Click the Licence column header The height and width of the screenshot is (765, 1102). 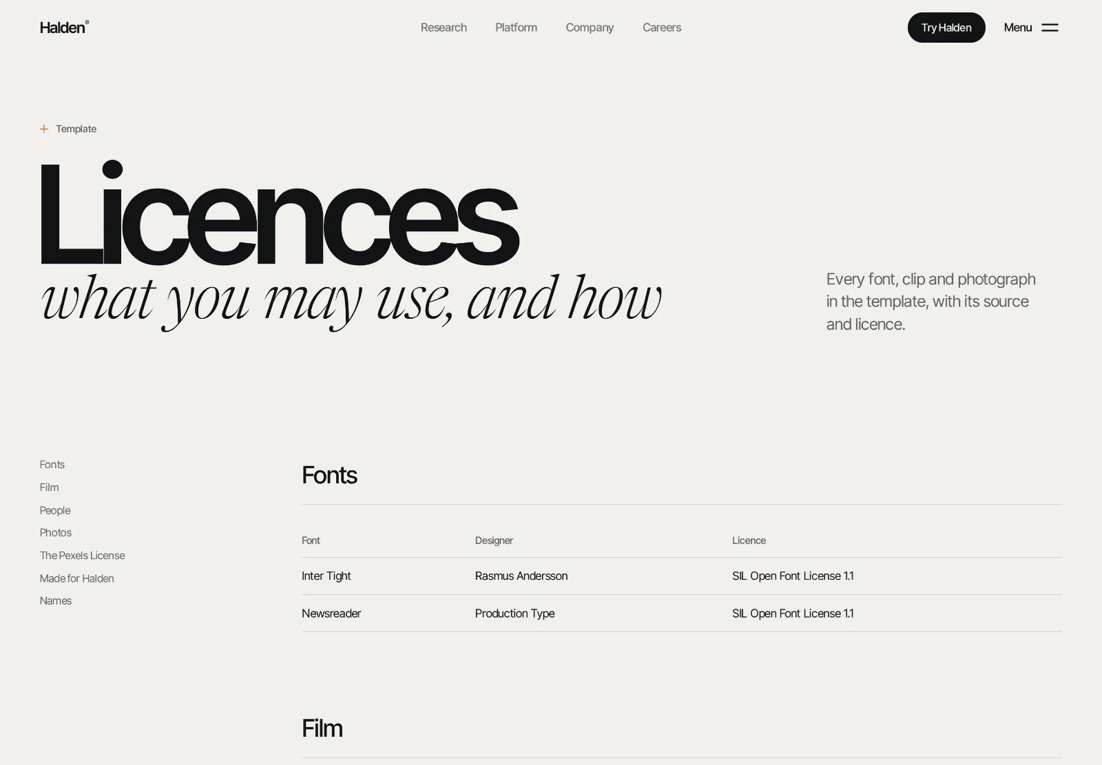pyautogui.click(x=749, y=541)
